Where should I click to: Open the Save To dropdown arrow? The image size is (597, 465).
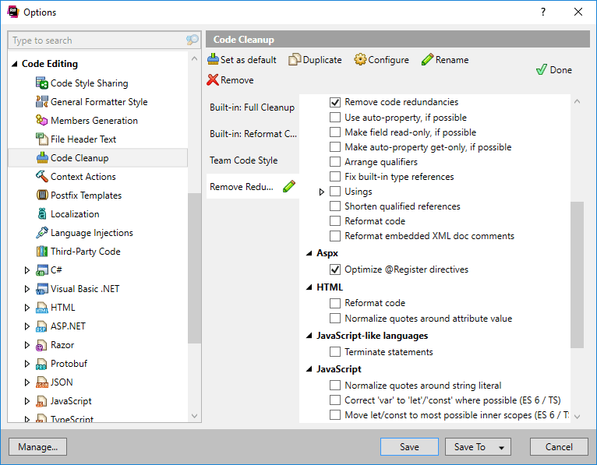tap(500, 447)
